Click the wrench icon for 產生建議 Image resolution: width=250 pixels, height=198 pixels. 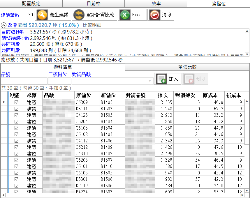pyautogui.click(x=42, y=15)
